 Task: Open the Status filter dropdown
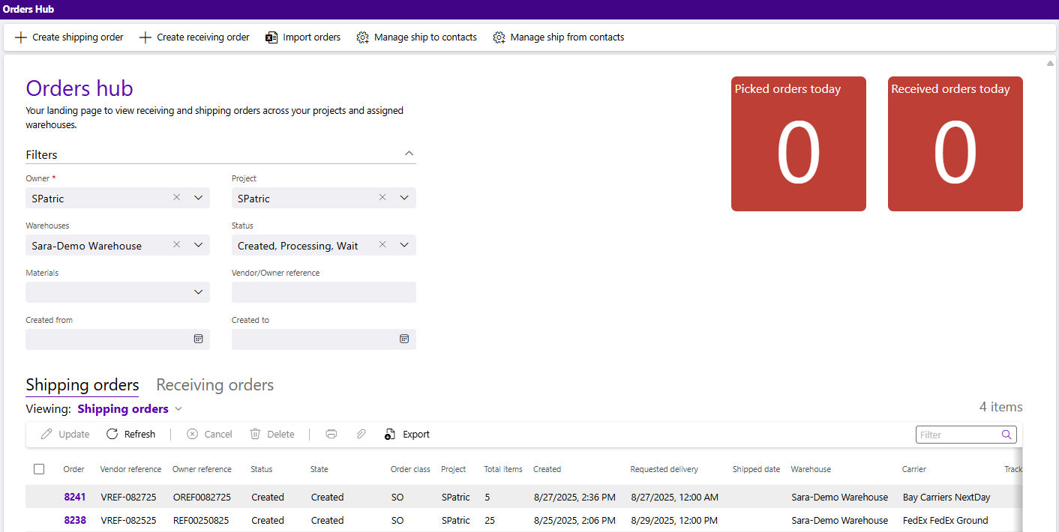click(x=404, y=245)
